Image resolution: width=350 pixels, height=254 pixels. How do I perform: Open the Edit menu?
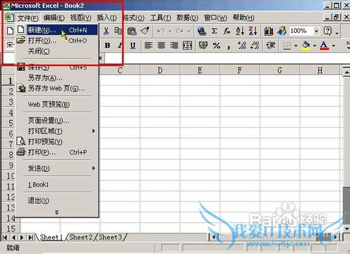[x=54, y=18]
